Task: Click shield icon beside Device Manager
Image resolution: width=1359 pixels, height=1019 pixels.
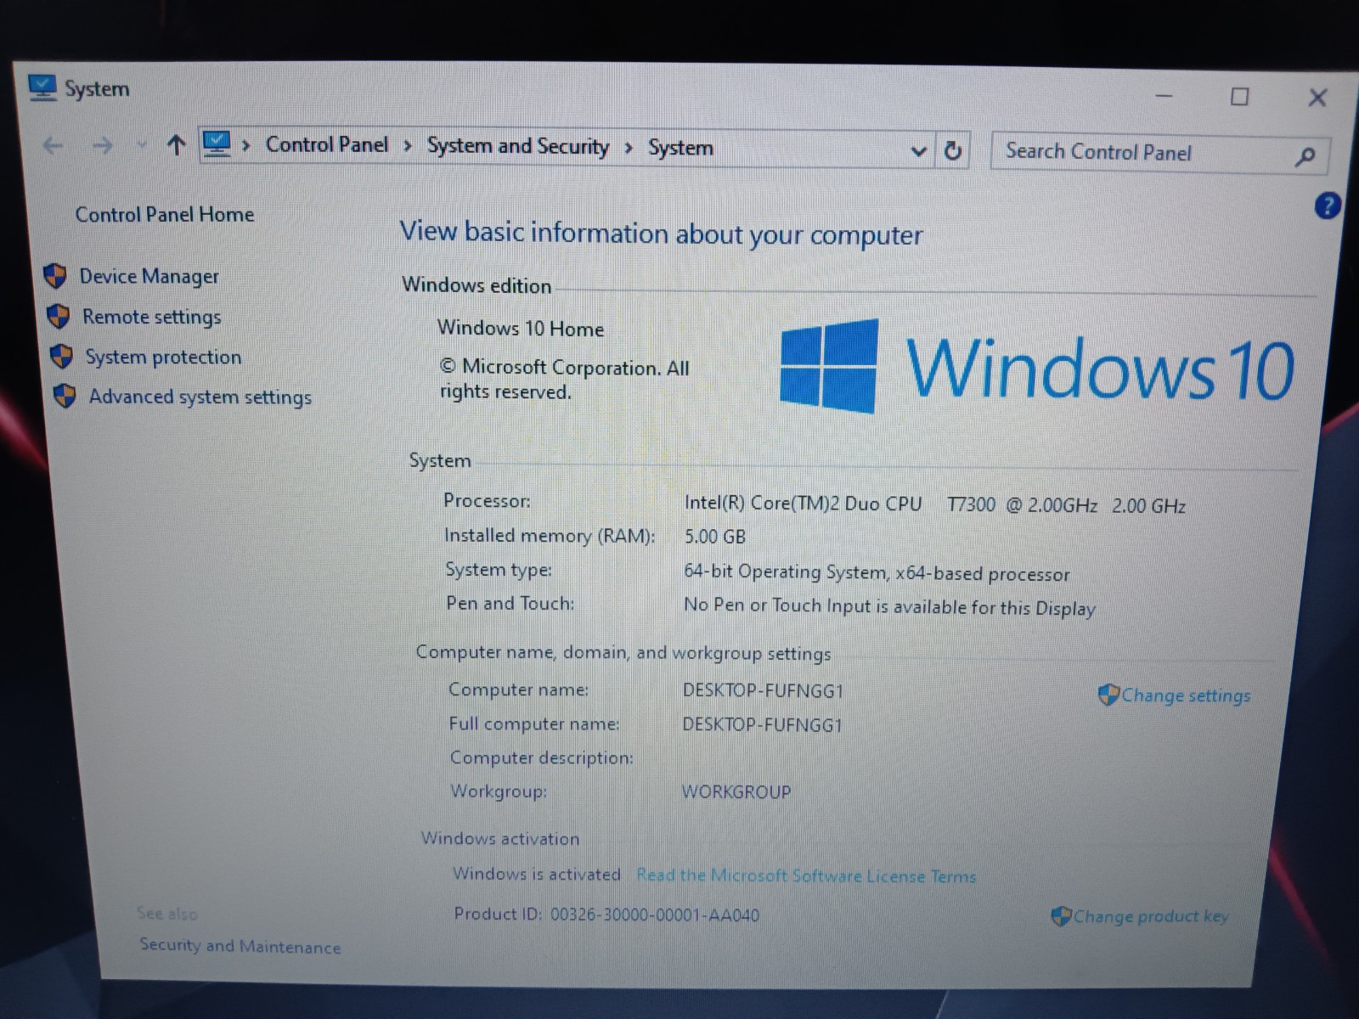Action: [x=55, y=275]
